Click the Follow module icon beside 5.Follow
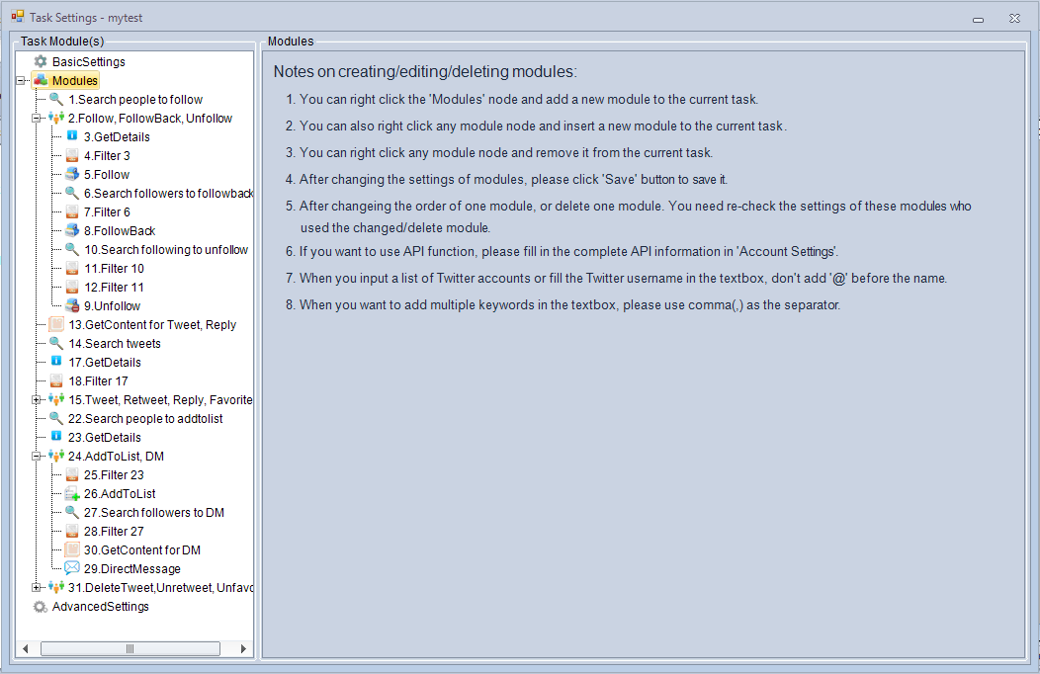The image size is (1040, 674). (72, 174)
